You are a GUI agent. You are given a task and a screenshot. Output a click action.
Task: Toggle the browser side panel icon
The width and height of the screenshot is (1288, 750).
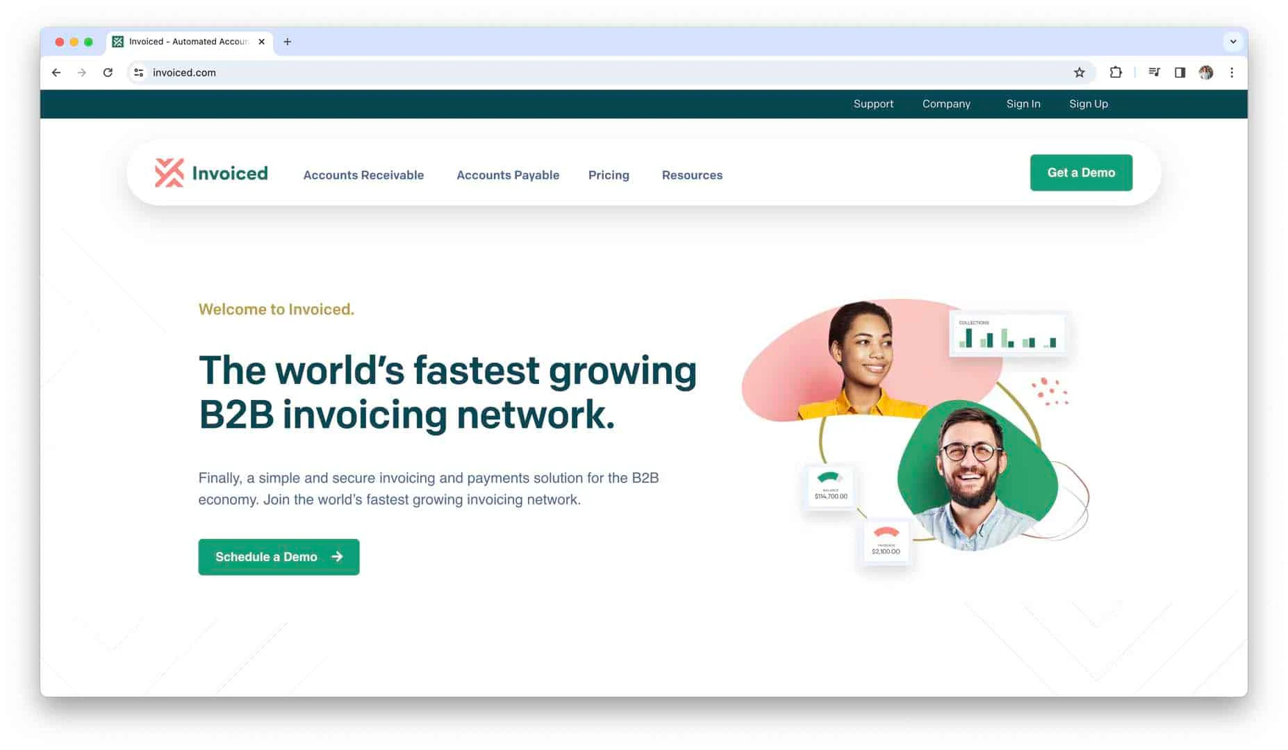point(1180,72)
